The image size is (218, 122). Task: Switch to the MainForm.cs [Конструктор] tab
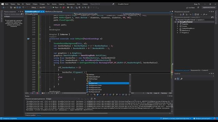tap(54, 12)
